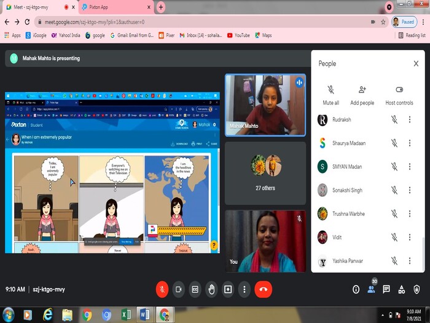Open more actions menu for Trushna Warbhe
Screen dimensions: 430x323
(x=410, y=213)
